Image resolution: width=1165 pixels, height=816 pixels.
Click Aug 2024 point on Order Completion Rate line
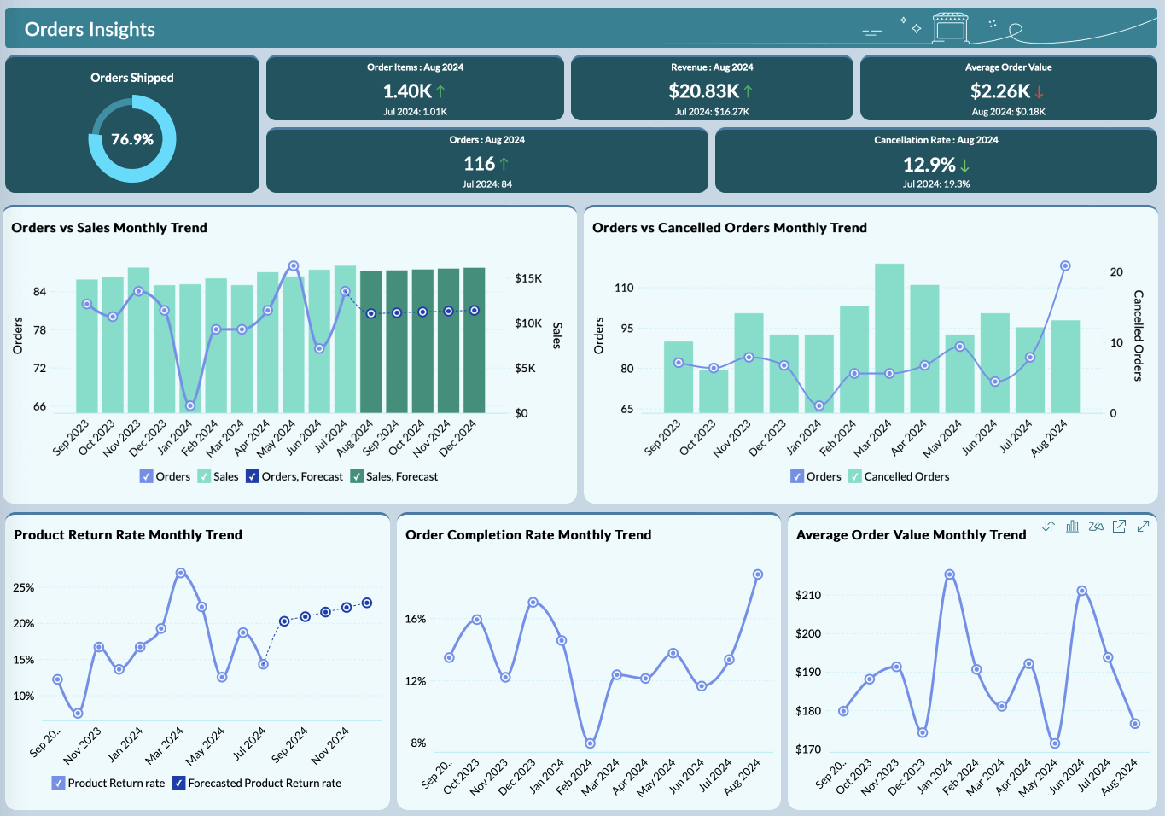757,574
